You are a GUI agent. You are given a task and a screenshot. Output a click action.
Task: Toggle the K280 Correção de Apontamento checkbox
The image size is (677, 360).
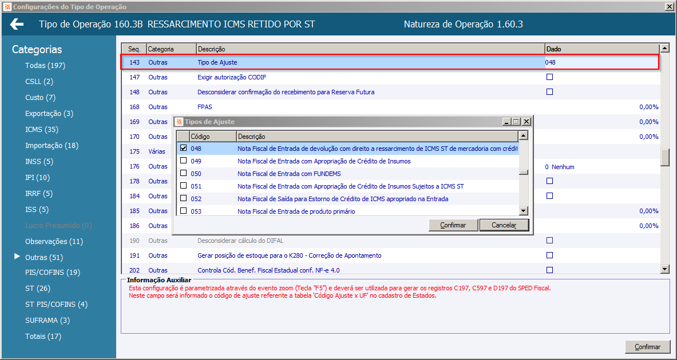click(x=549, y=255)
